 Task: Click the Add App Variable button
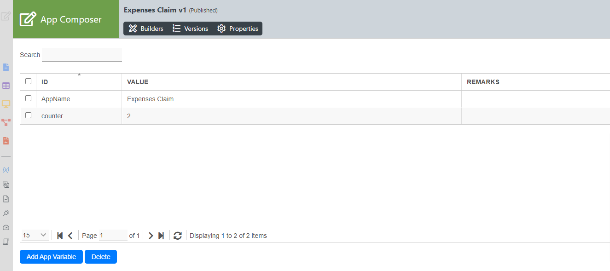pyautogui.click(x=51, y=257)
